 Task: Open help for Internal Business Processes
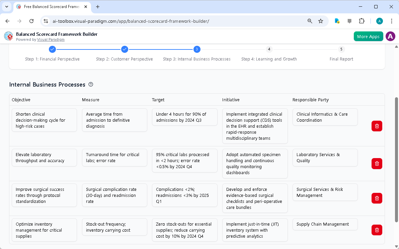click(x=91, y=84)
